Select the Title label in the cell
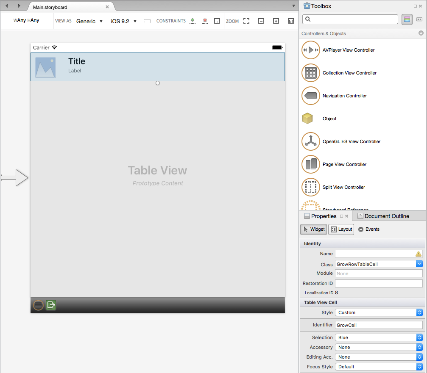The width and height of the screenshot is (427, 373). (x=76, y=61)
